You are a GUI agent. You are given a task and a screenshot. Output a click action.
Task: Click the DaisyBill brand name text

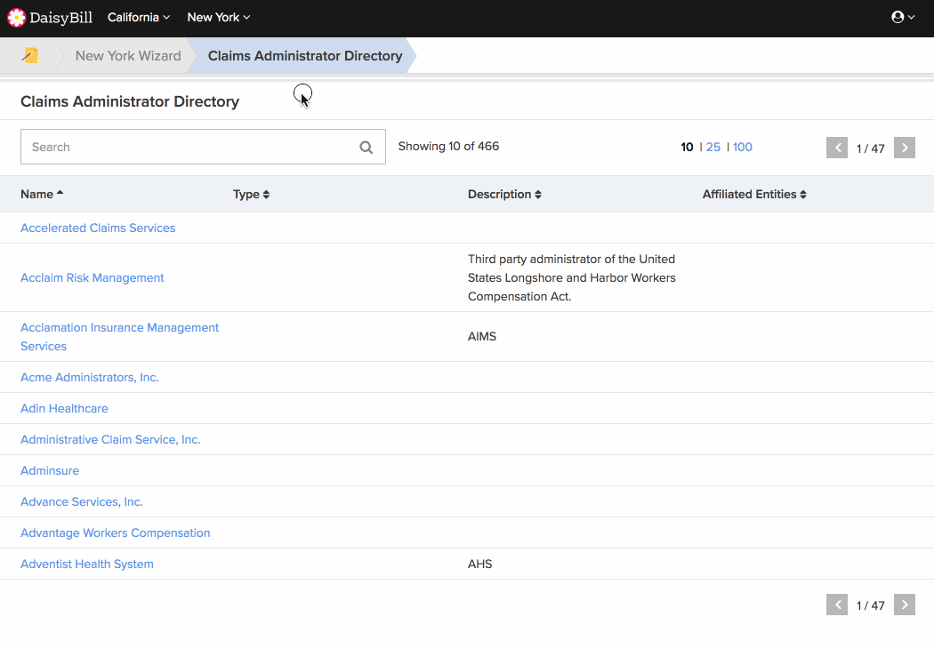[x=60, y=18]
